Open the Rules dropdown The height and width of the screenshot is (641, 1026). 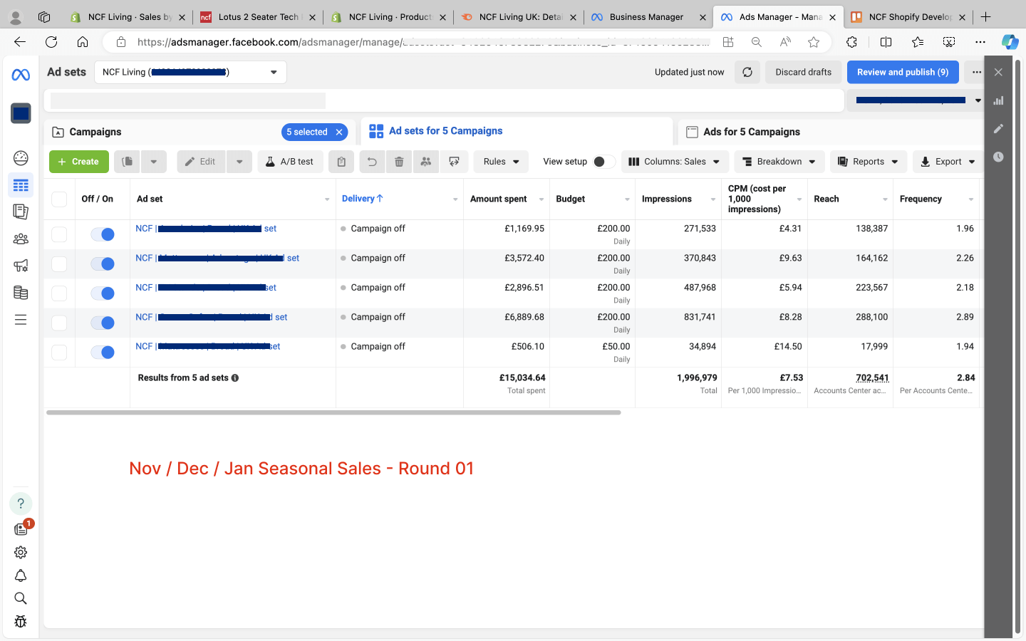[x=501, y=162]
